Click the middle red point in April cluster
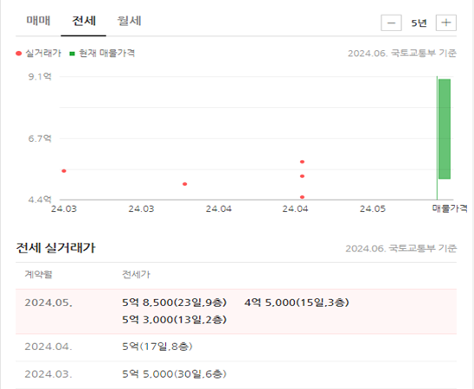The width and height of the screenshot is (474, 389). click(302, 176)
